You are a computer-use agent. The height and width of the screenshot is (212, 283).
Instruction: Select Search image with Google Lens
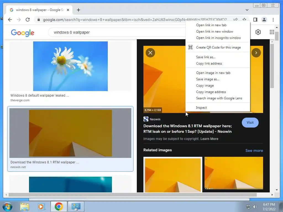218,98
